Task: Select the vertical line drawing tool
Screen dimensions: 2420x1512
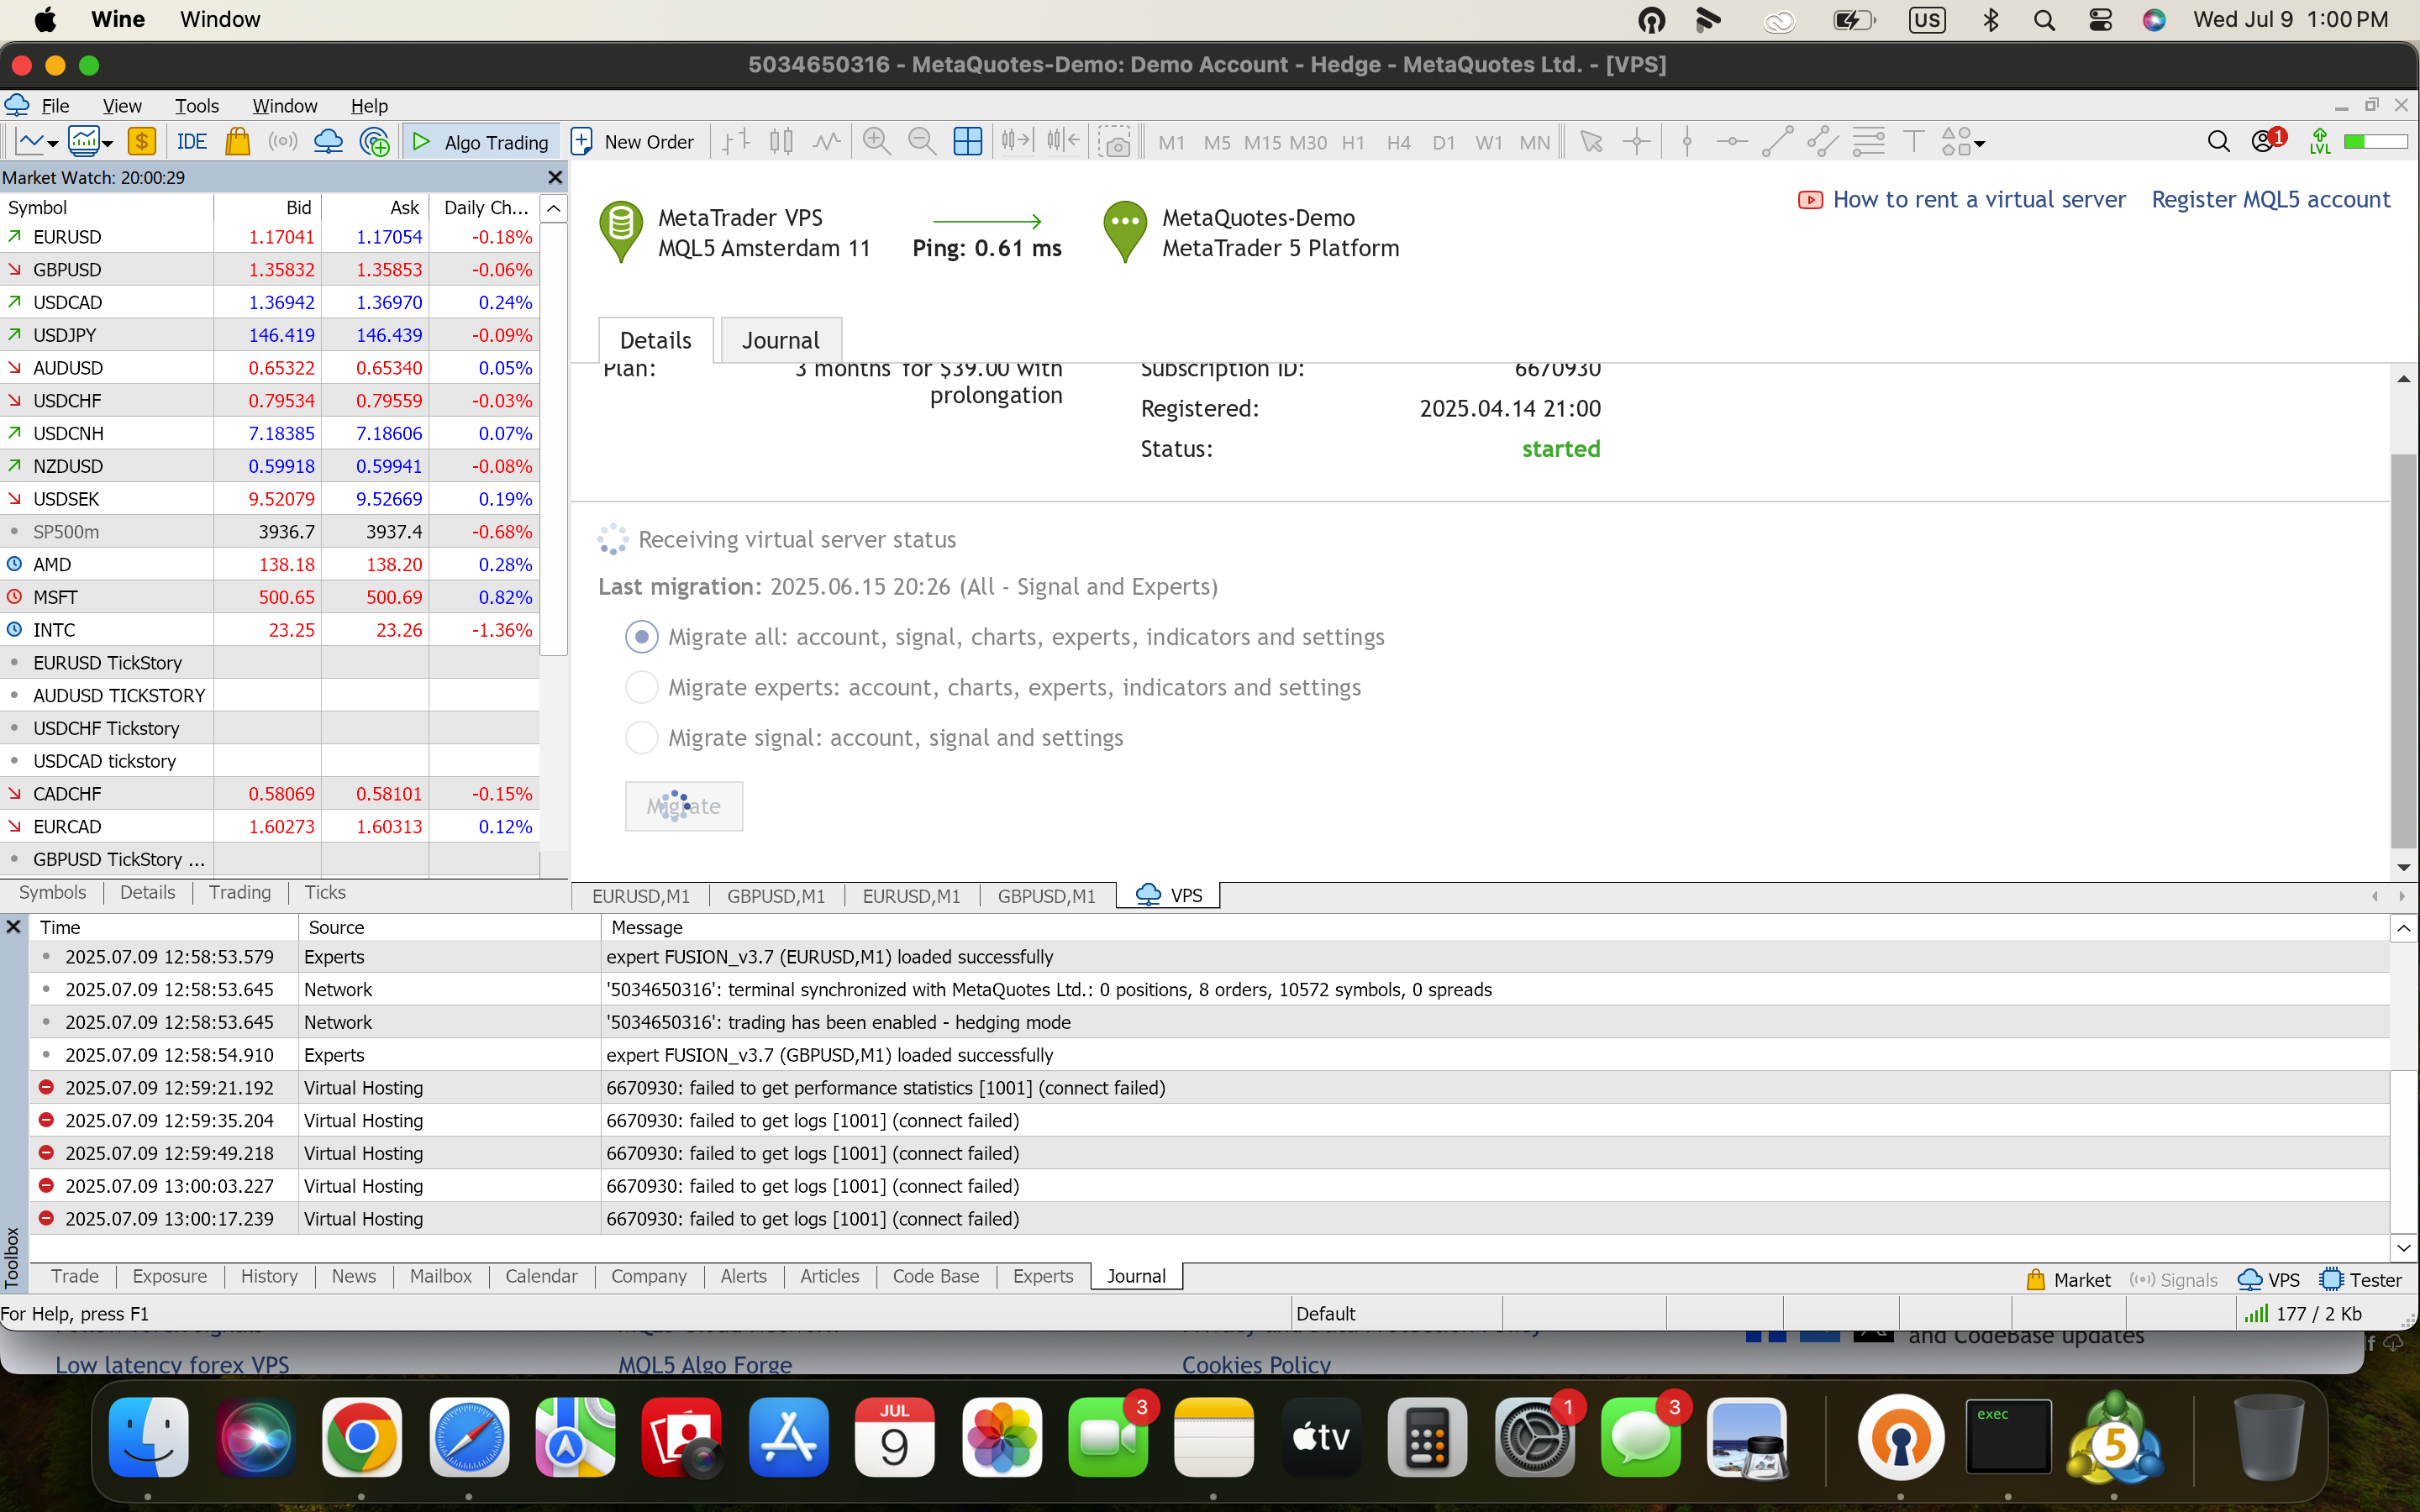Action: 1687,142
